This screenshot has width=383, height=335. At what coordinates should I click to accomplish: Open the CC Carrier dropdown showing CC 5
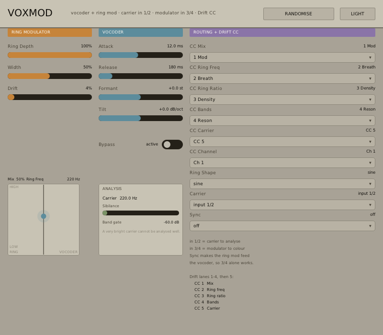click(x=282, y=142)
